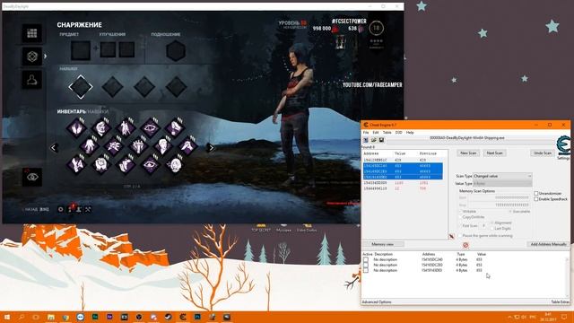Pick the first perk in inventory top row

pos(76,127)
